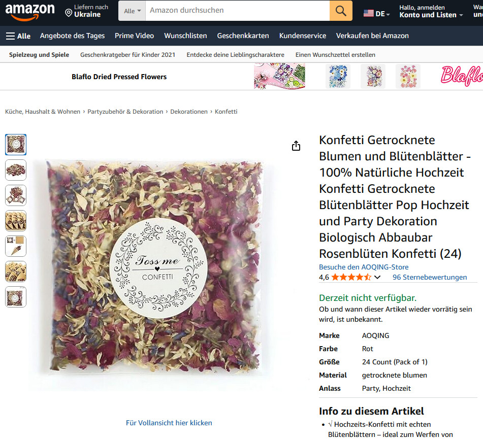Click the orange search magnifier button
This screenshot has height=441, width=483.
click(341, 11)
